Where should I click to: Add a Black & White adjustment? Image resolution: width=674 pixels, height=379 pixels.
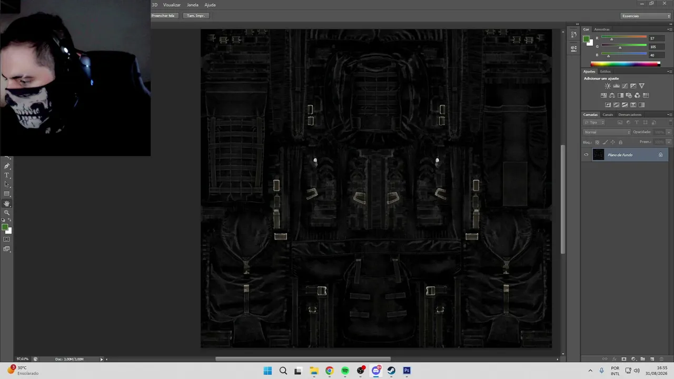tap(620, 95)
